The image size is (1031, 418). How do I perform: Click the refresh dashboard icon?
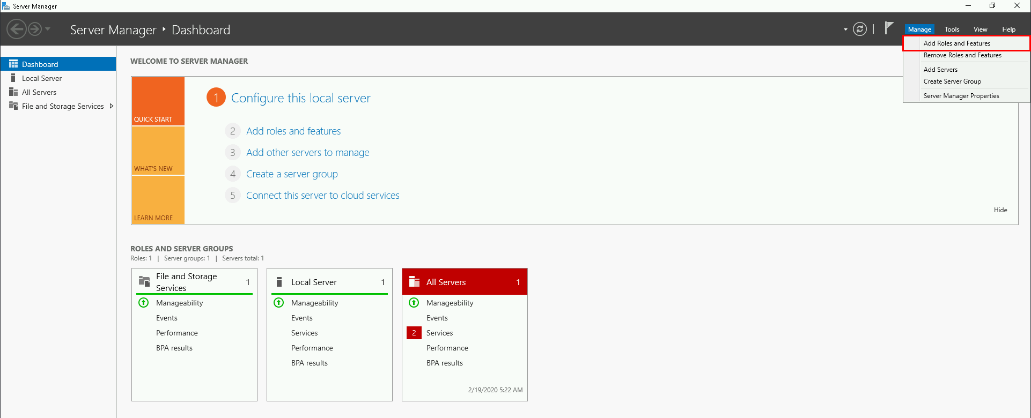859,29
